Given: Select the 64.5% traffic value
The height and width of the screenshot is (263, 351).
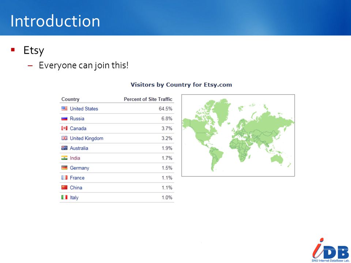Looking at the screenshot, I should coord(165,109).
